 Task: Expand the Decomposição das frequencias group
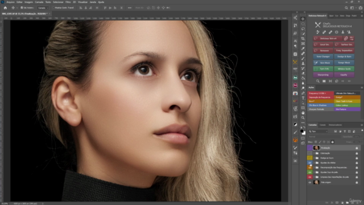tap(314, 167)
